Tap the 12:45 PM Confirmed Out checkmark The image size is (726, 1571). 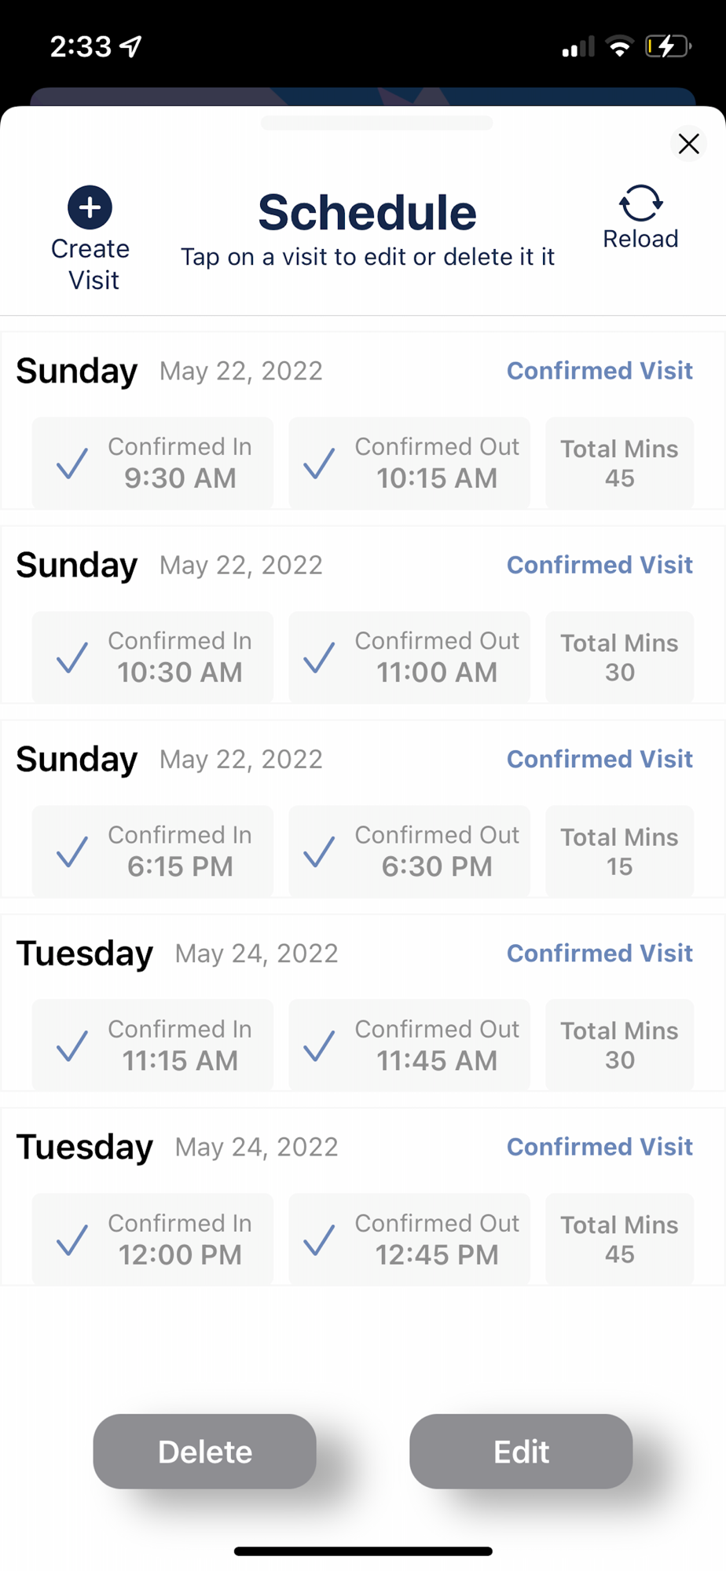[320, 1240]
